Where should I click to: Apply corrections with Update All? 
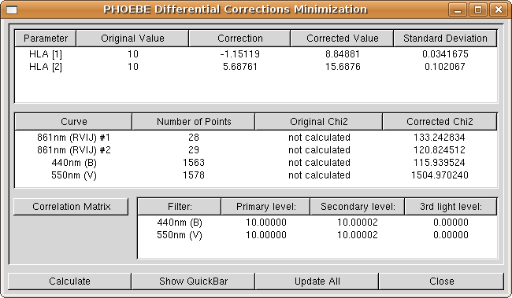[317, 281]
